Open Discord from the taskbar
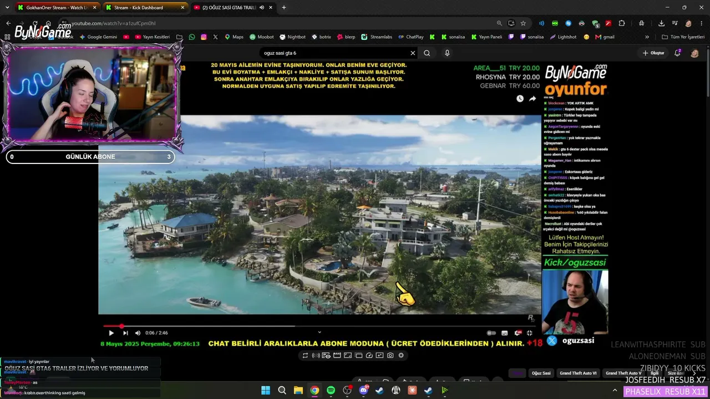 363,390
